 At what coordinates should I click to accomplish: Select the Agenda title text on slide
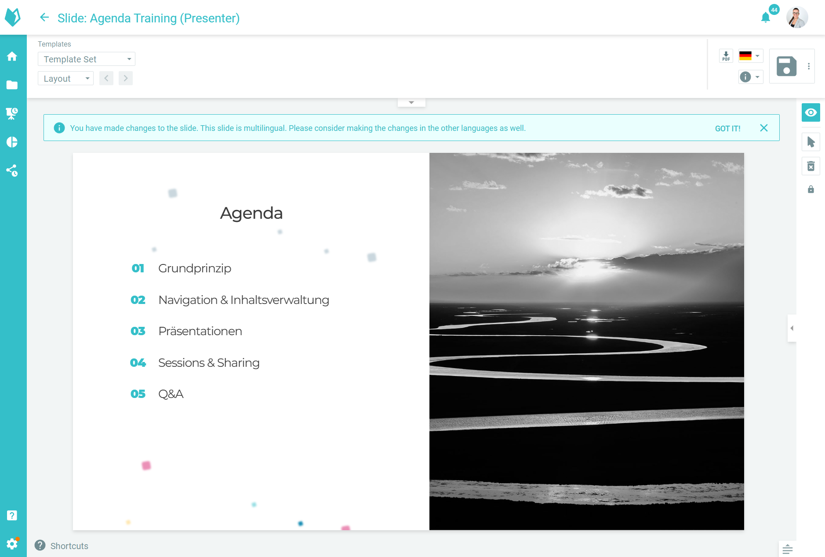[x=251, y=213]
